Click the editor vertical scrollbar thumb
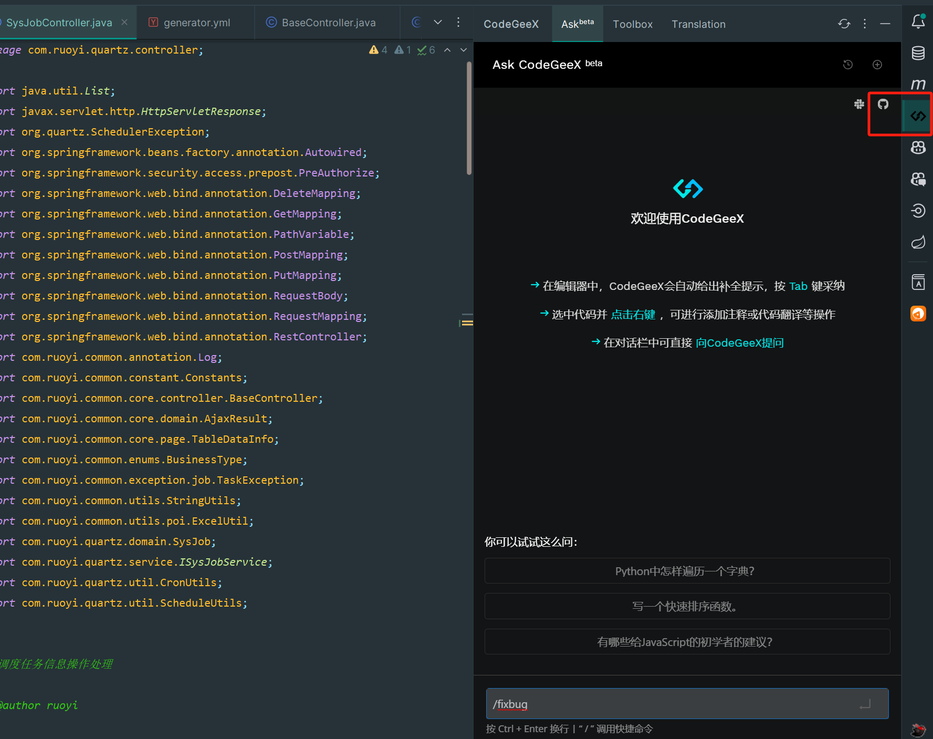The image size is (933, 739). (x=469, y=118)
